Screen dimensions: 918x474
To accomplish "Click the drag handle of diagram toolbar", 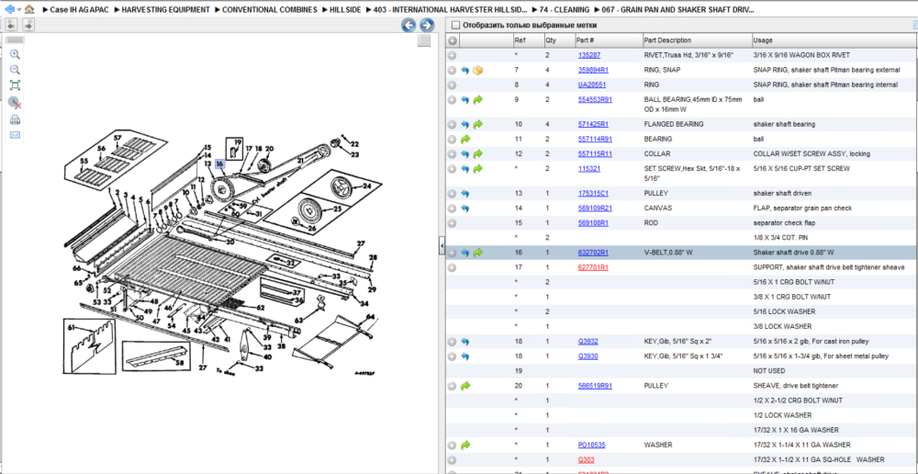I will [x=16, y=39].
